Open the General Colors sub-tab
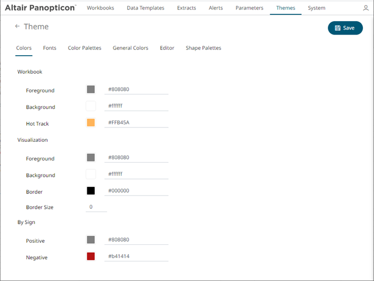This screenshot has width=374, height=281. 130,48
